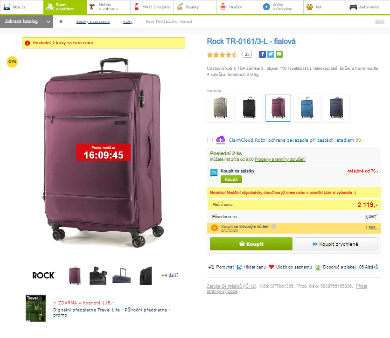
Task: Click the Hlídat cenu chart icon
Action: point(239,267)
